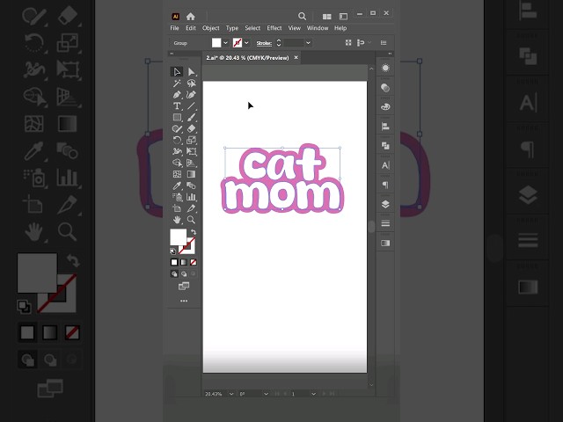Set paint mode to None
The width and height of the screenshot is (563, 422).
(194, 262)
